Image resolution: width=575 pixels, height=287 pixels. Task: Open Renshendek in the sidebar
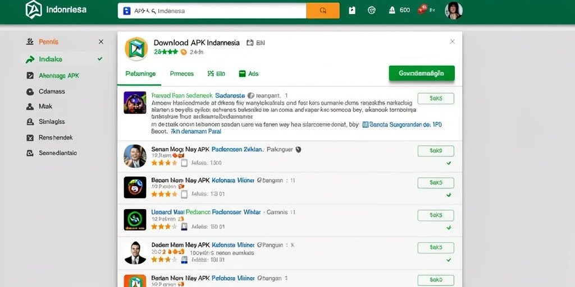pyautogui.click(x=56, y=138)
